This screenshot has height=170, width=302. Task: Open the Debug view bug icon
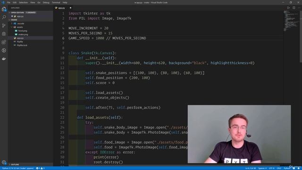4,34
